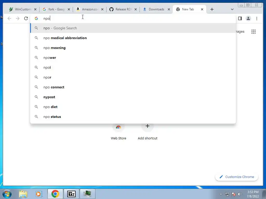Image resolution: width=266 pixels, height=199 pixels.
Task: Select the New Tab tab
Action: click(x=188, y=9)
